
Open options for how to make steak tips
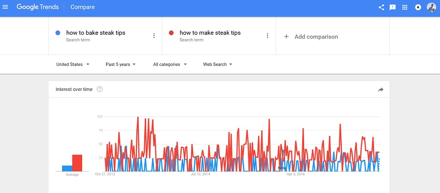[x=267, y=36]
